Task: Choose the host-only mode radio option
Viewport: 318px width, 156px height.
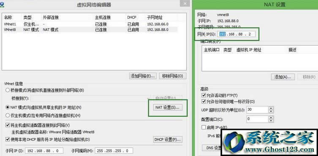Action: pos(8,116)
